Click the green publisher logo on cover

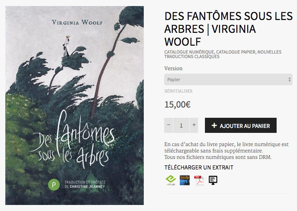(54, 185)
